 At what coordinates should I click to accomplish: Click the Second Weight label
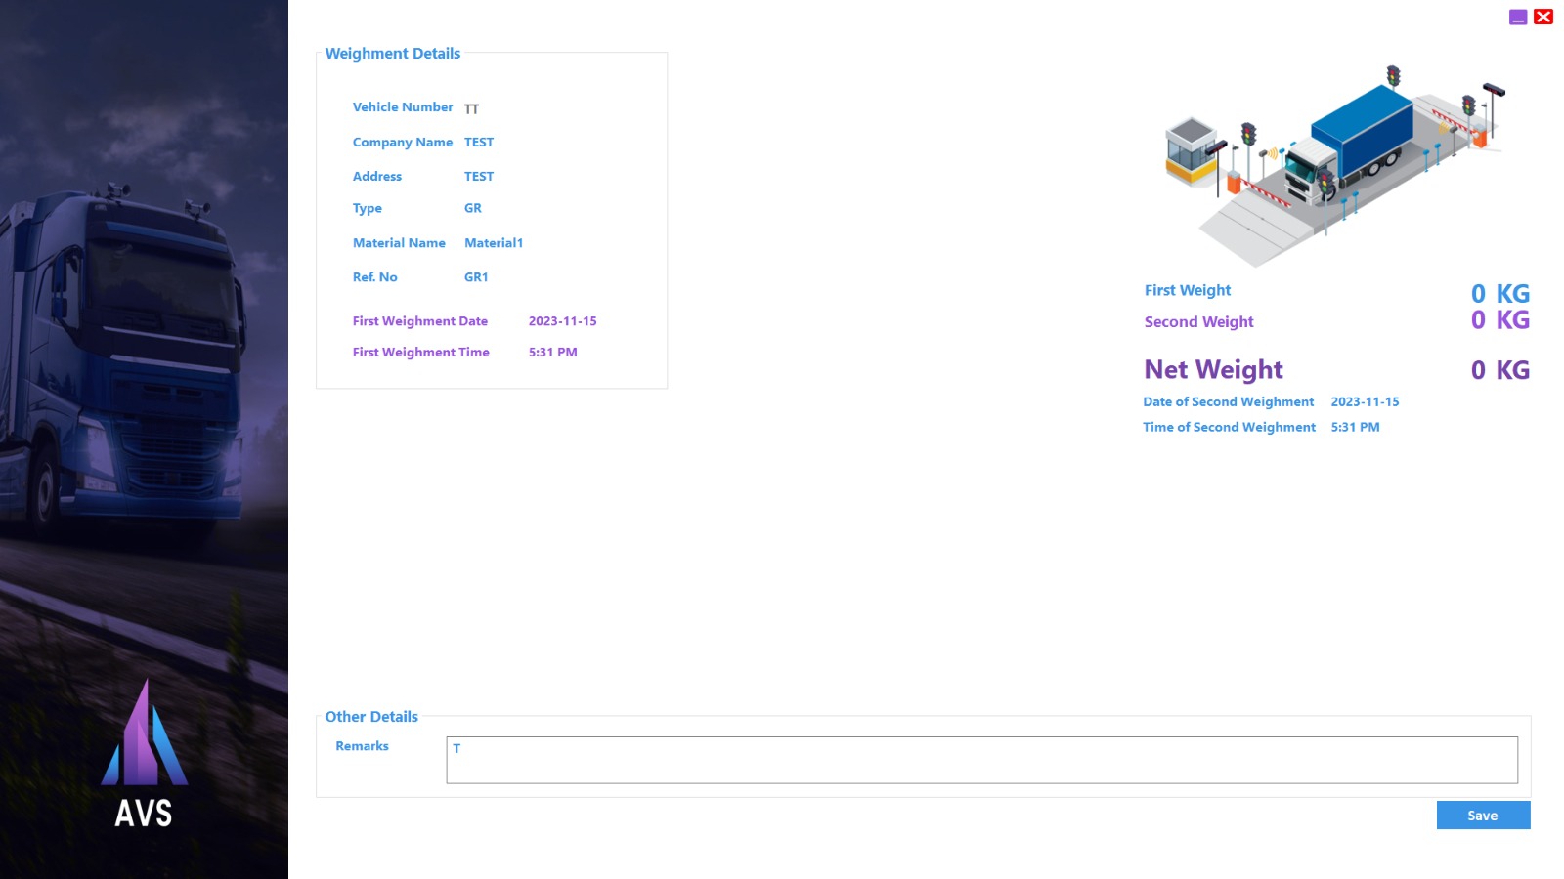tap(1199, 322)
